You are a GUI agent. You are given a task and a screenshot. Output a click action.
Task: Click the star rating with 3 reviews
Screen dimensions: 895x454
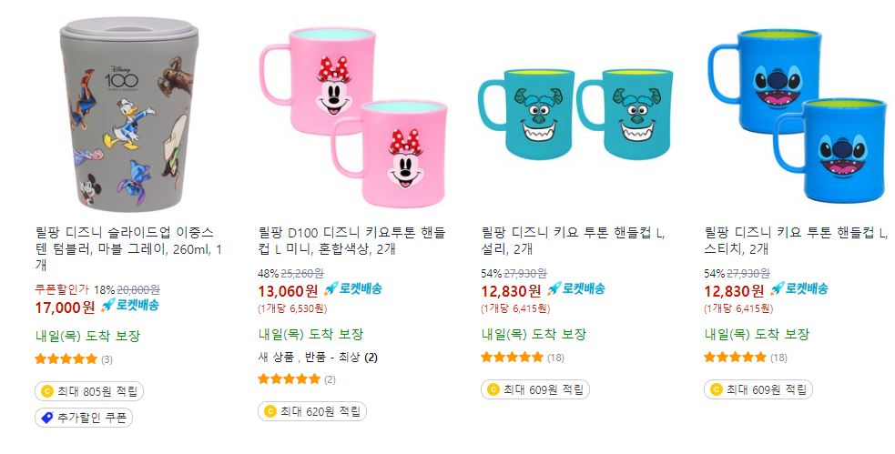pos(74,359)
